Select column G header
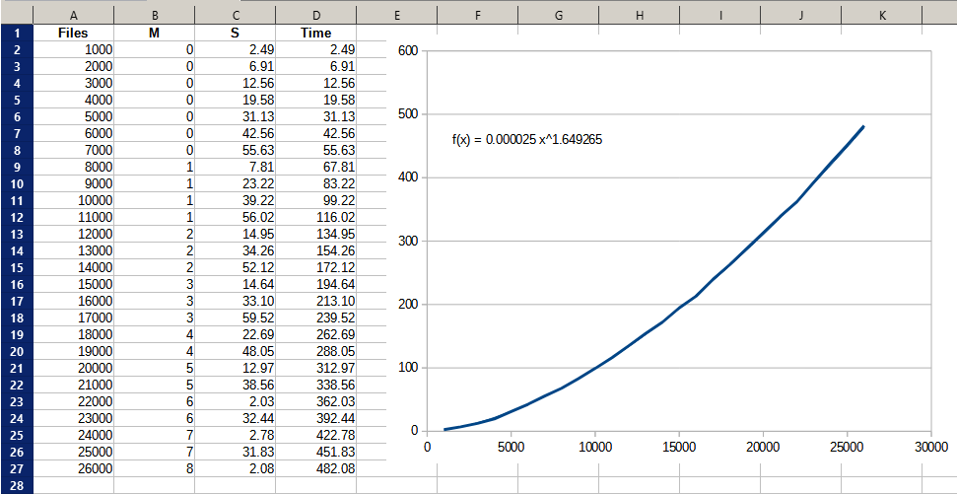 click(x=559, y=15)
